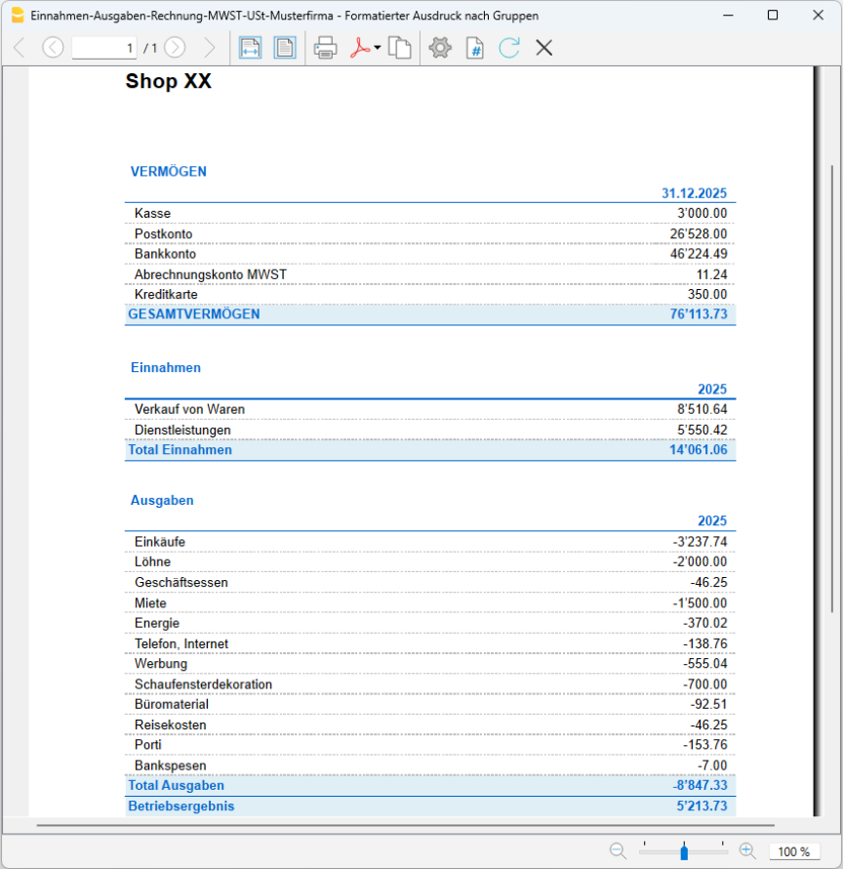Click 'Büromaterial' row label
Viewport: 843px width, 869px height.
[172, 704]
